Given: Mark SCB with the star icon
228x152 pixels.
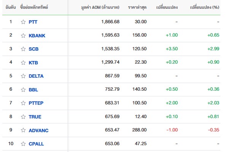Looking at the screenshot, I should click(23, 49).
